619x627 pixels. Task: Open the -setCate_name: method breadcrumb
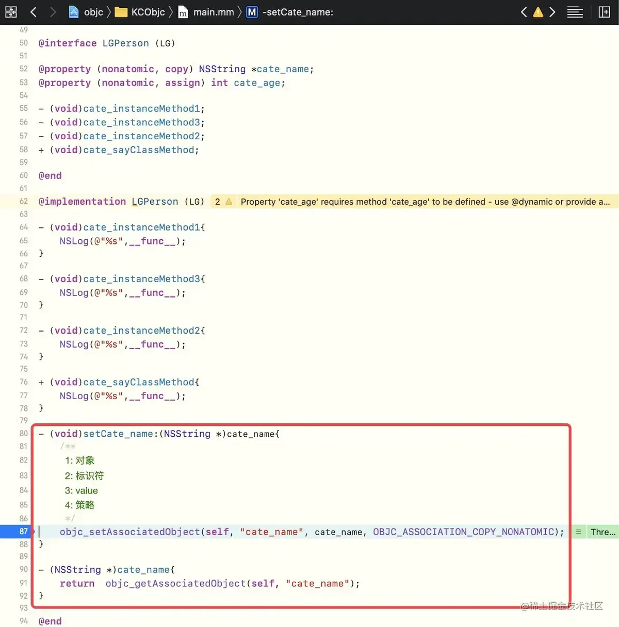point(289,12)
